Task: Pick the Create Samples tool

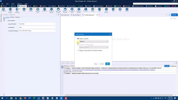Action: coord(10,10)
